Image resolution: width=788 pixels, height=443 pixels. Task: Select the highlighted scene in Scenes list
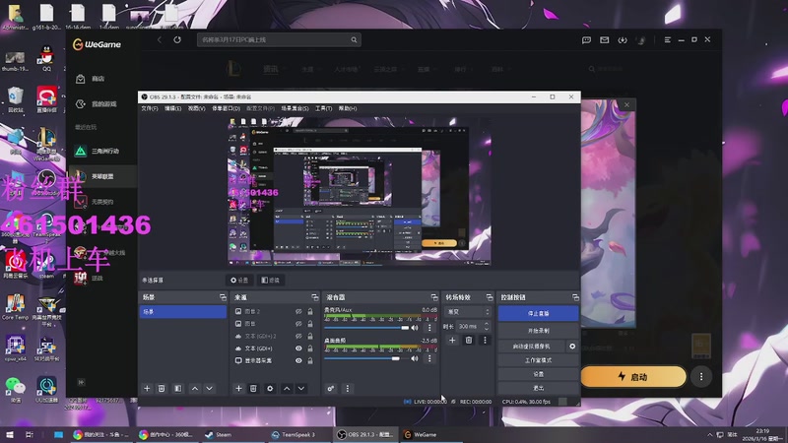click(182, 312)
